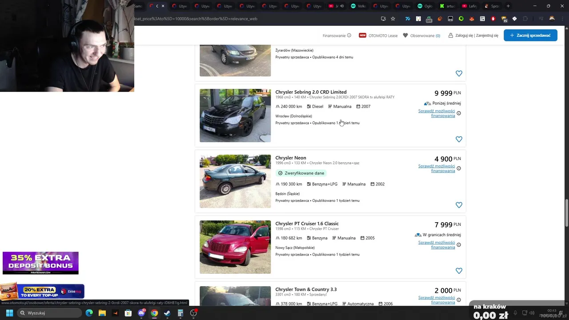Click the extension icon with OFF badge
This screenshot has height=320, width=569.
(429, 19)
